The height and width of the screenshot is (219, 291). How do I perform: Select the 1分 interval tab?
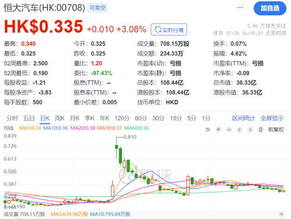click(206, 118)
